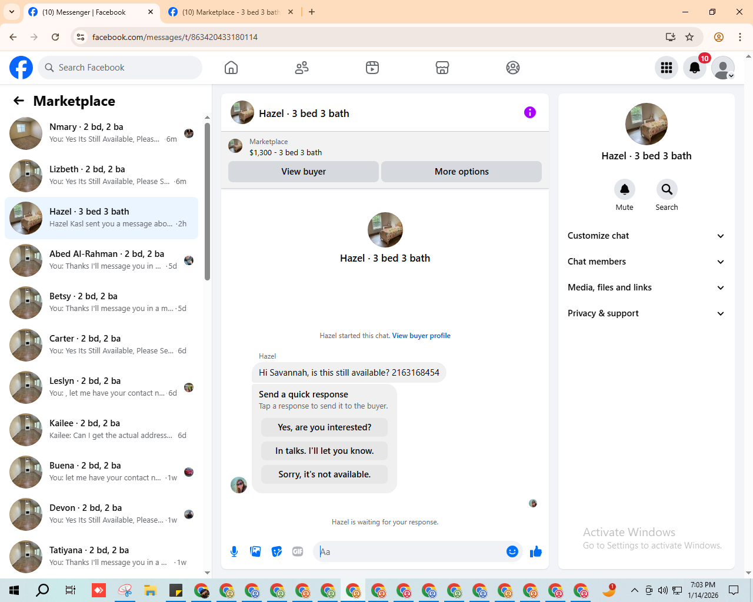The width and height of the screenshot is (753, 602).
Task: Open Buena 2 bd, 2 ba conversation
Action: click(x=101, y=472)
